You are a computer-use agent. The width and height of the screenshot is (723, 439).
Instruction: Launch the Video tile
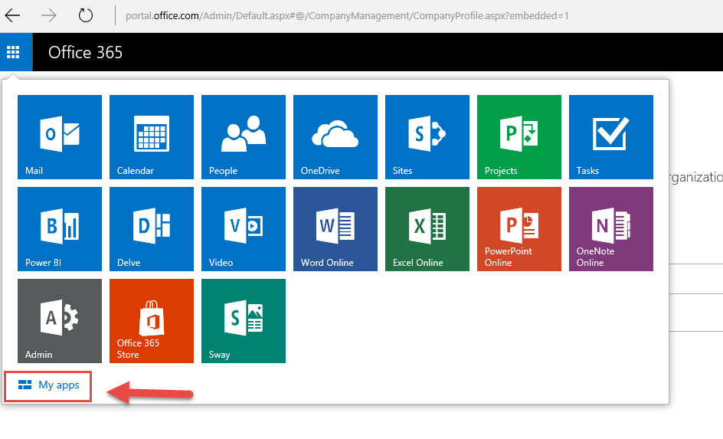(x=244, y=229)
